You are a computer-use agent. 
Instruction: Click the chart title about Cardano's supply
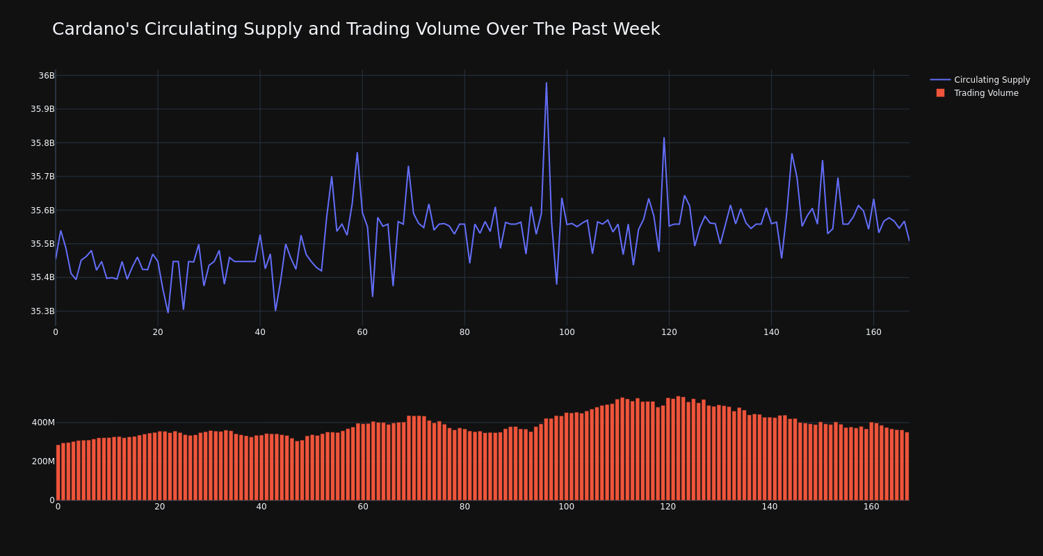tap(356, 29)
